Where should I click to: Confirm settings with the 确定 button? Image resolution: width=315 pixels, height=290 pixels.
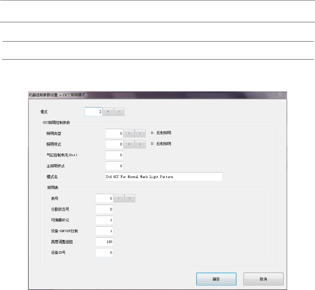pos(216,279)
